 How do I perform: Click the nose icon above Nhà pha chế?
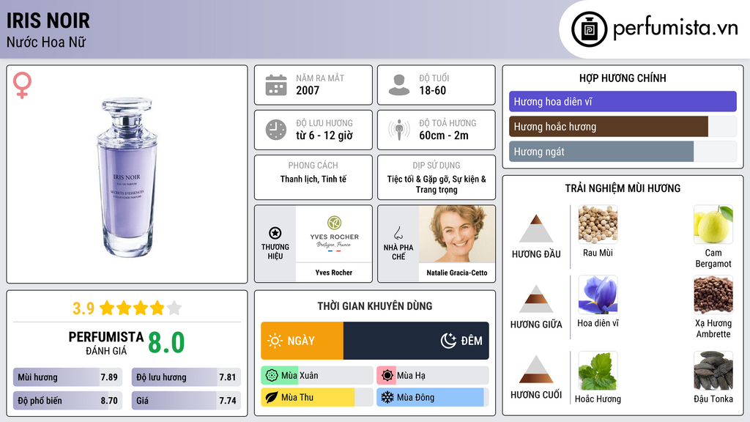tap(398, 233)
